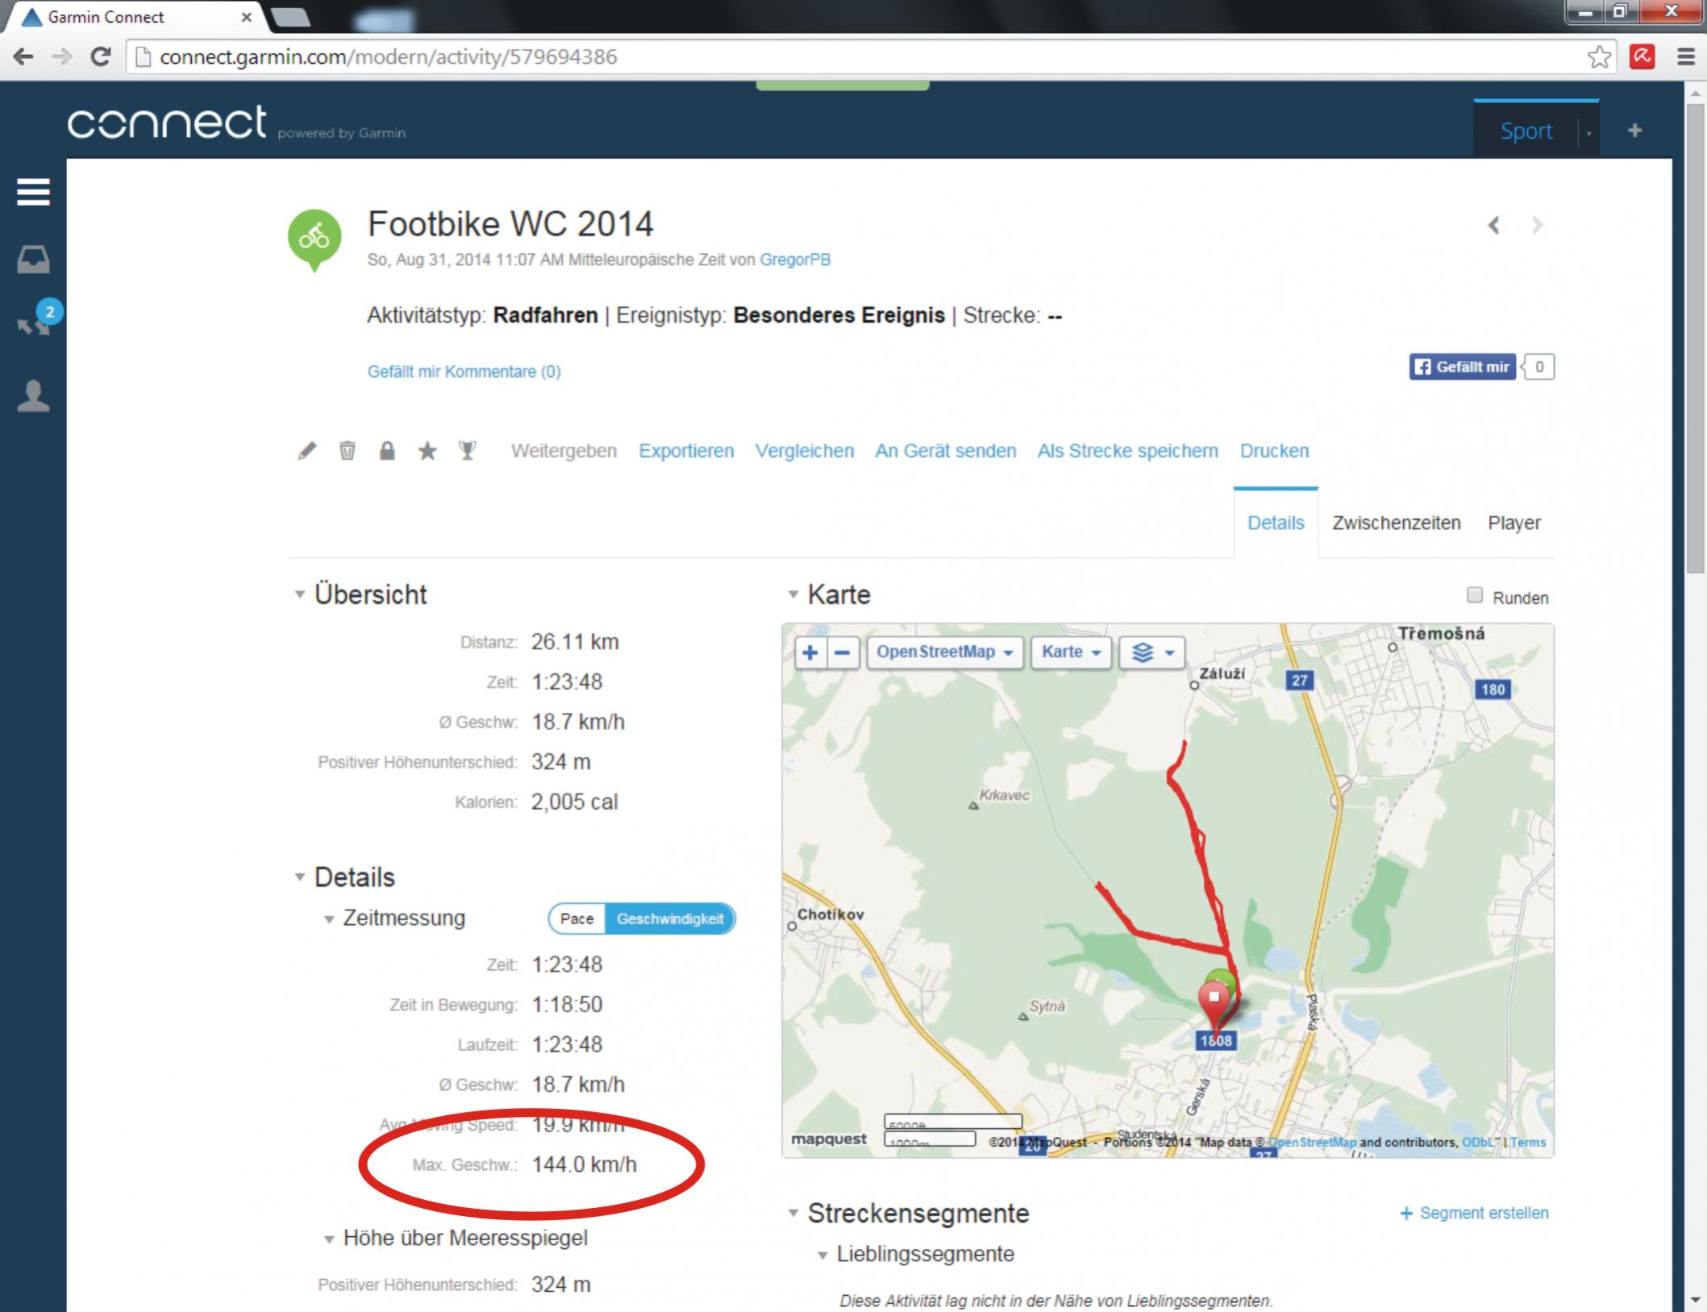Zoom in on the map with plus button

click(x=810, y=652)
